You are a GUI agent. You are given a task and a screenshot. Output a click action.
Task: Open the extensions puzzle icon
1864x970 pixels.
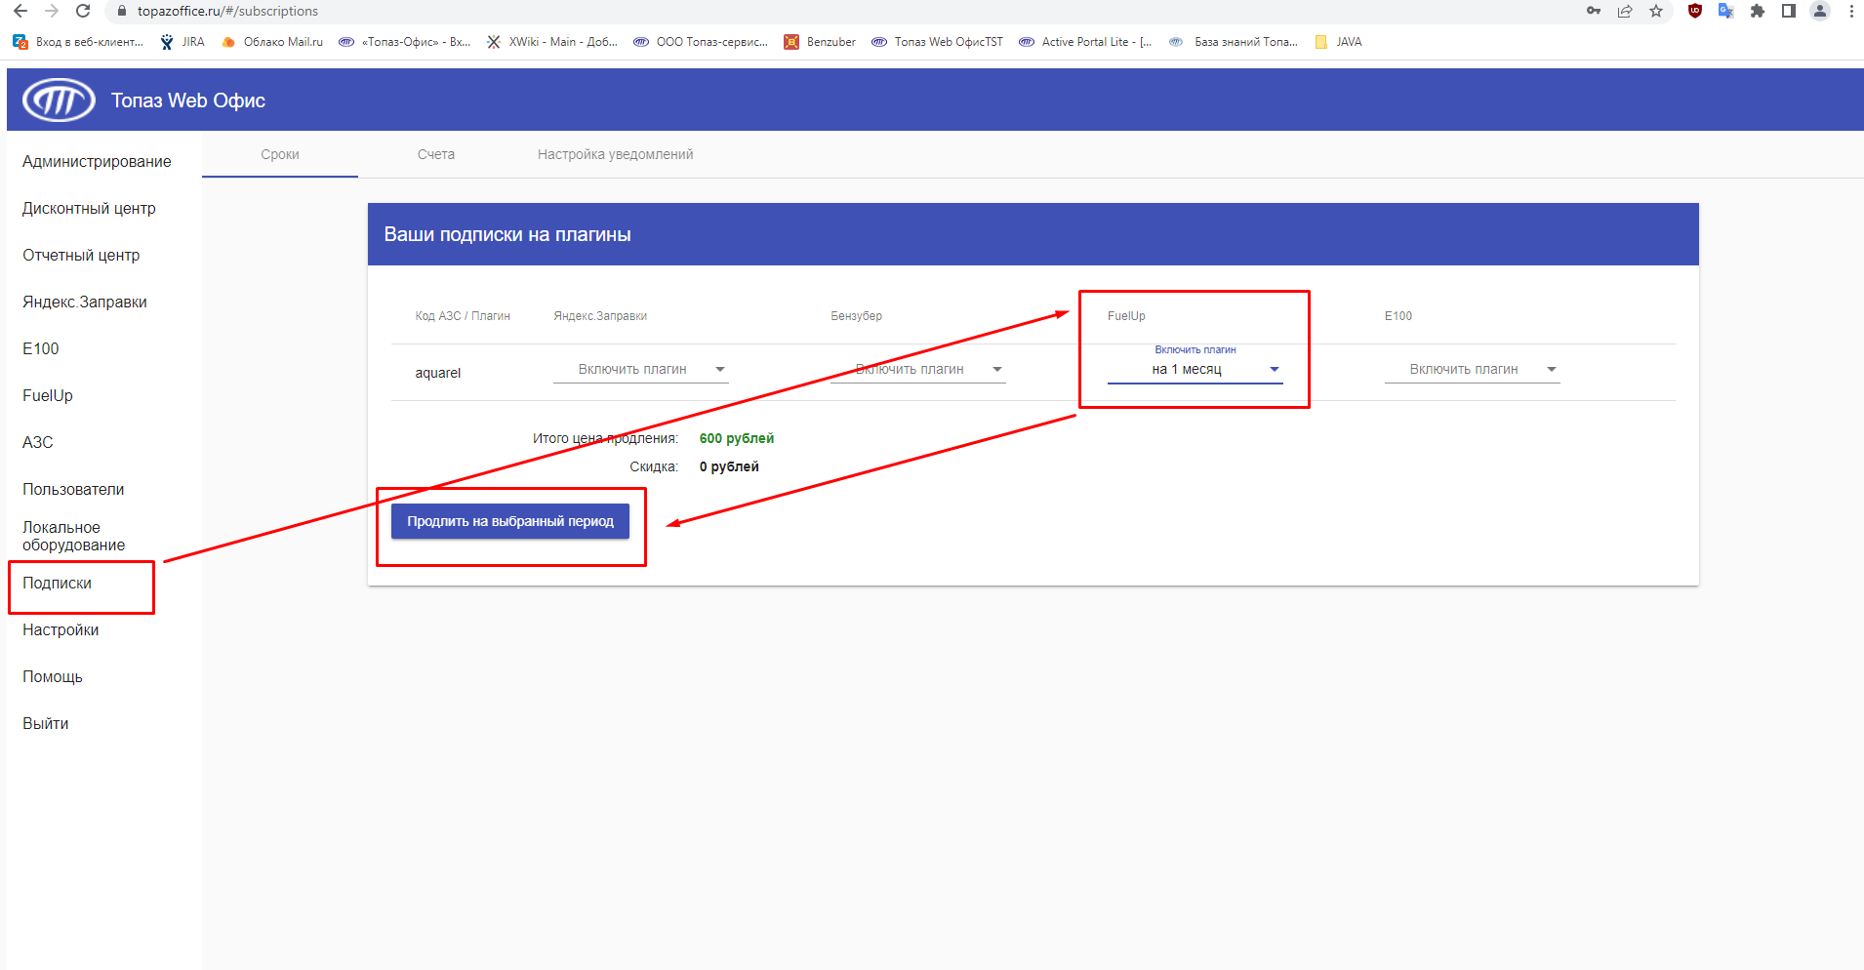[x=1758, y=11]
